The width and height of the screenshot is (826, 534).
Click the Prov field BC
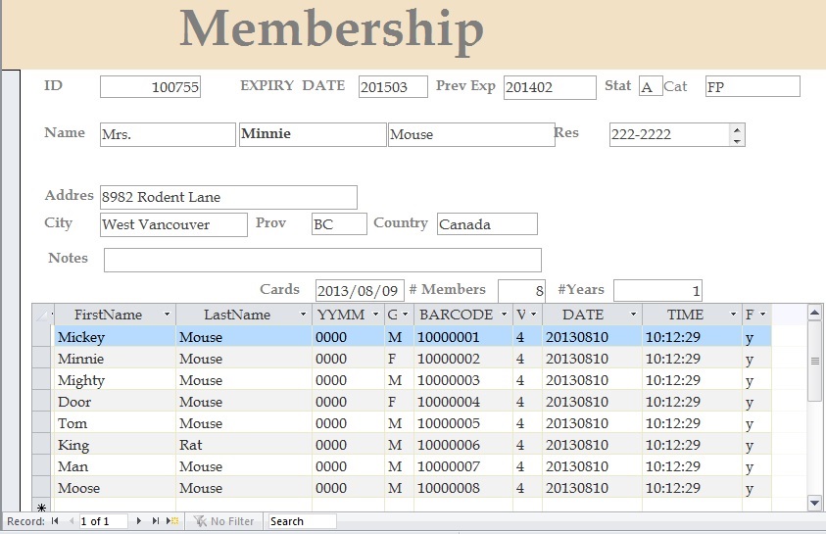339,223
